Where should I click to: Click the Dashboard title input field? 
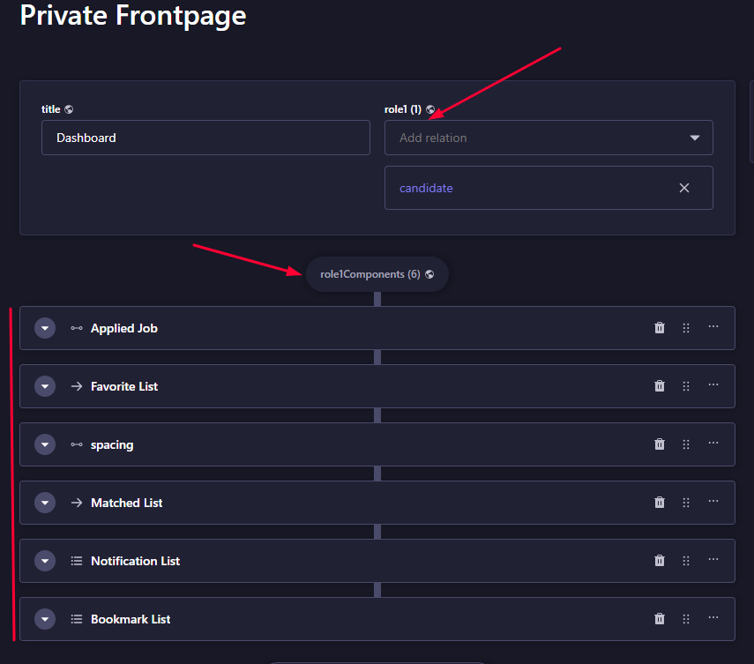pyautogui.click(x=205, y=138)
